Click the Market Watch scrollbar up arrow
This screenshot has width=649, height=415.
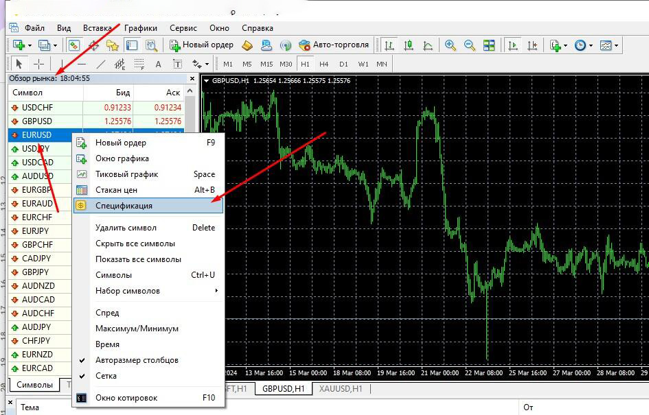pyautogui.click(x=190, y=91)
